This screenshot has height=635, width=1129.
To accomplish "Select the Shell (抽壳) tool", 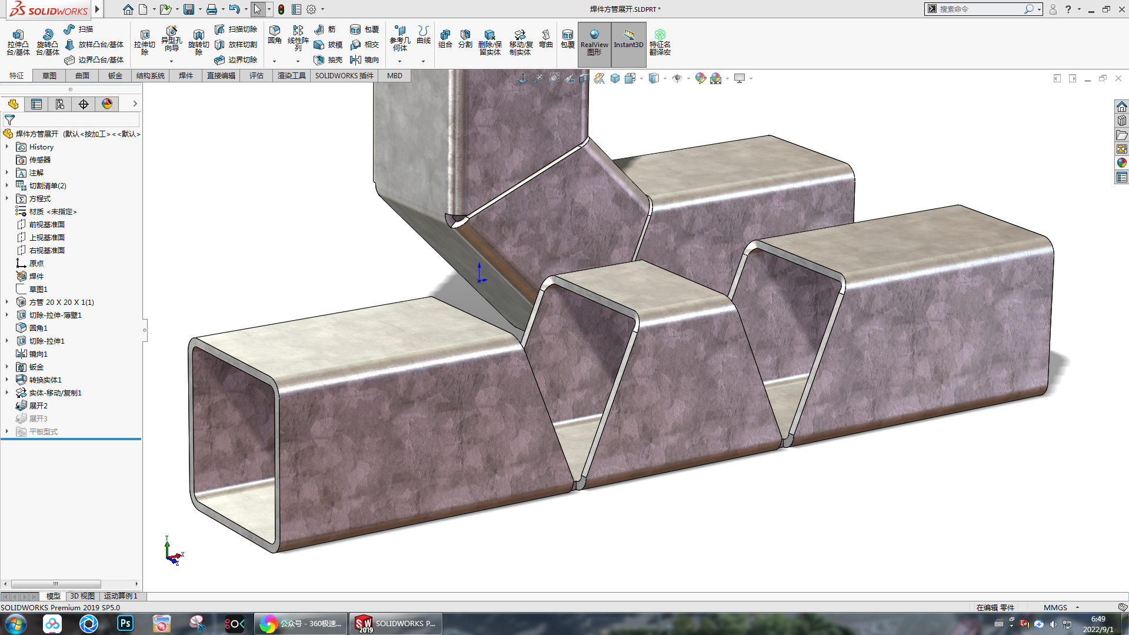I will click(328, 59).
